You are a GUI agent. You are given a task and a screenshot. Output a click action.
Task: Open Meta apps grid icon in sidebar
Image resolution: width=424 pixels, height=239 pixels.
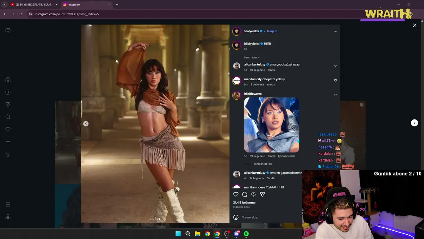tap(8, 217)
